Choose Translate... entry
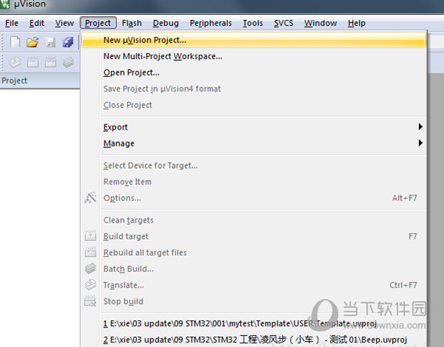The width and height of the screenshot is (444, 347). (x=253, y=285)
